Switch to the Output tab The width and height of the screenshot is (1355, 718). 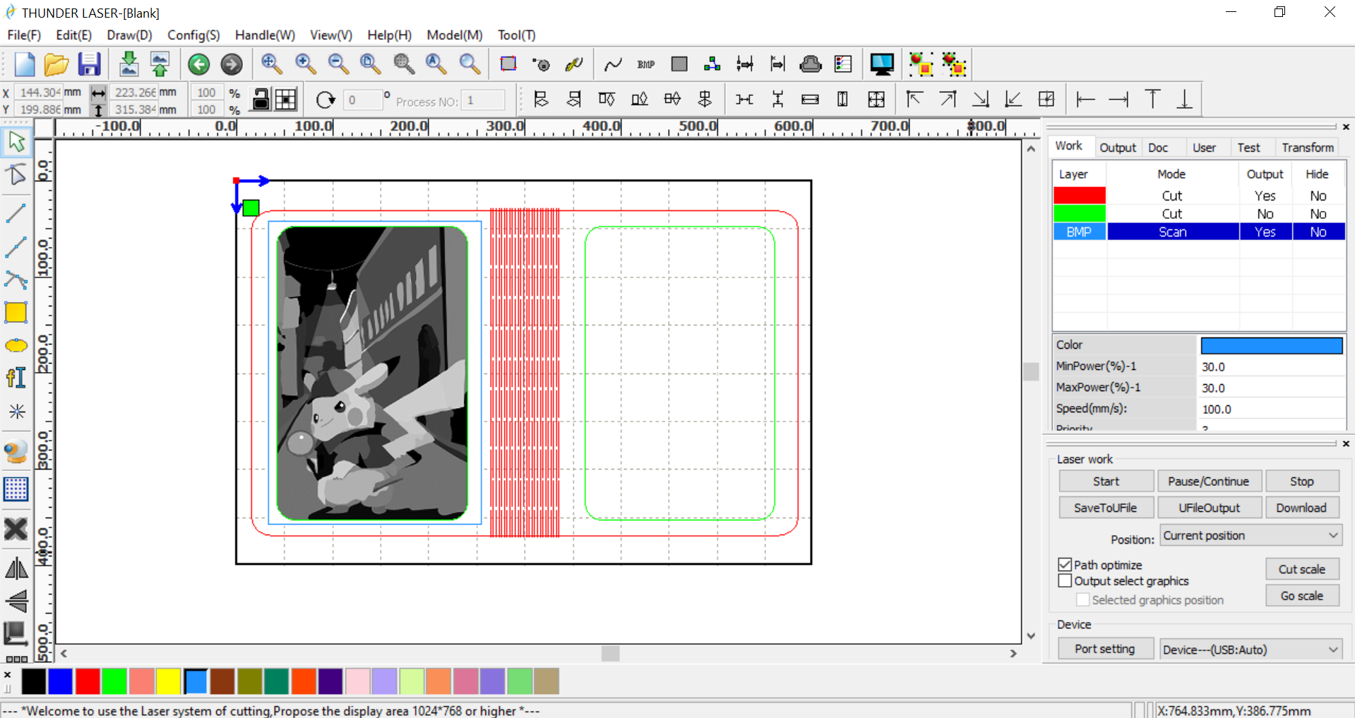1117,148
